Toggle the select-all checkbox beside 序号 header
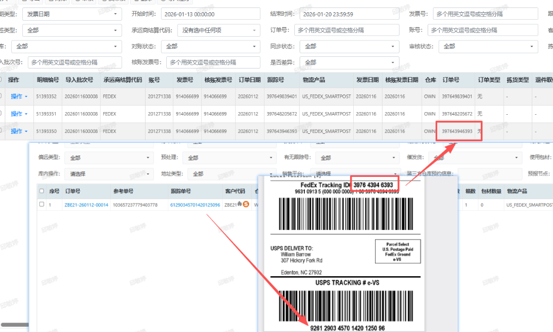 click(42, 191)
